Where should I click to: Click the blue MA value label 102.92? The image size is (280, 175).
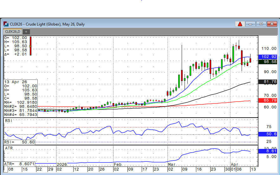tap(268, 57)
